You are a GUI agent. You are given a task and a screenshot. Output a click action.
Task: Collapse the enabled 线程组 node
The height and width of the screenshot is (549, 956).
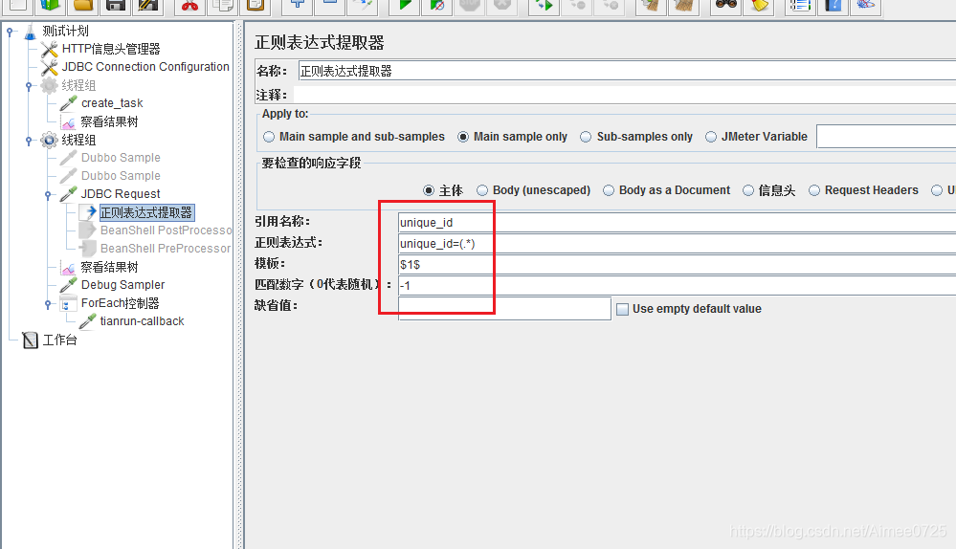point(29,141)
